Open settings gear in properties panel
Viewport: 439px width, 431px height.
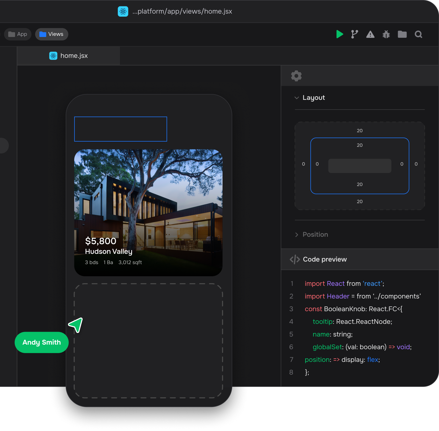[x=296, y=76]
